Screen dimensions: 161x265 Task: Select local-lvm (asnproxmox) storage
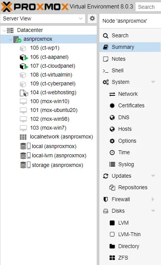click(49, 155)
